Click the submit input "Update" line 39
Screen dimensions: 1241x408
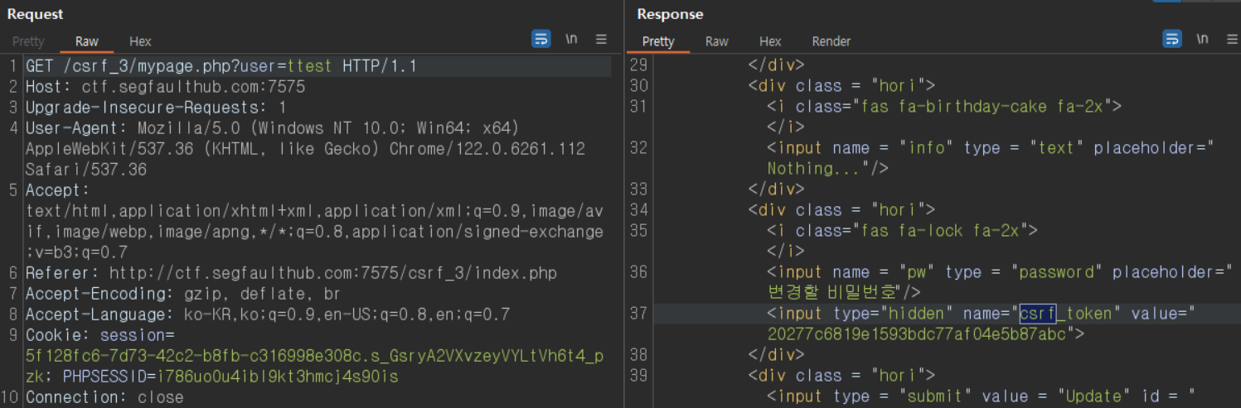(x=981, y=396)
